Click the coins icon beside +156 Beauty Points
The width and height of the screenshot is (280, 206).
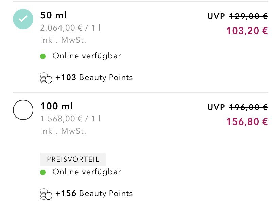coord(46,194)
